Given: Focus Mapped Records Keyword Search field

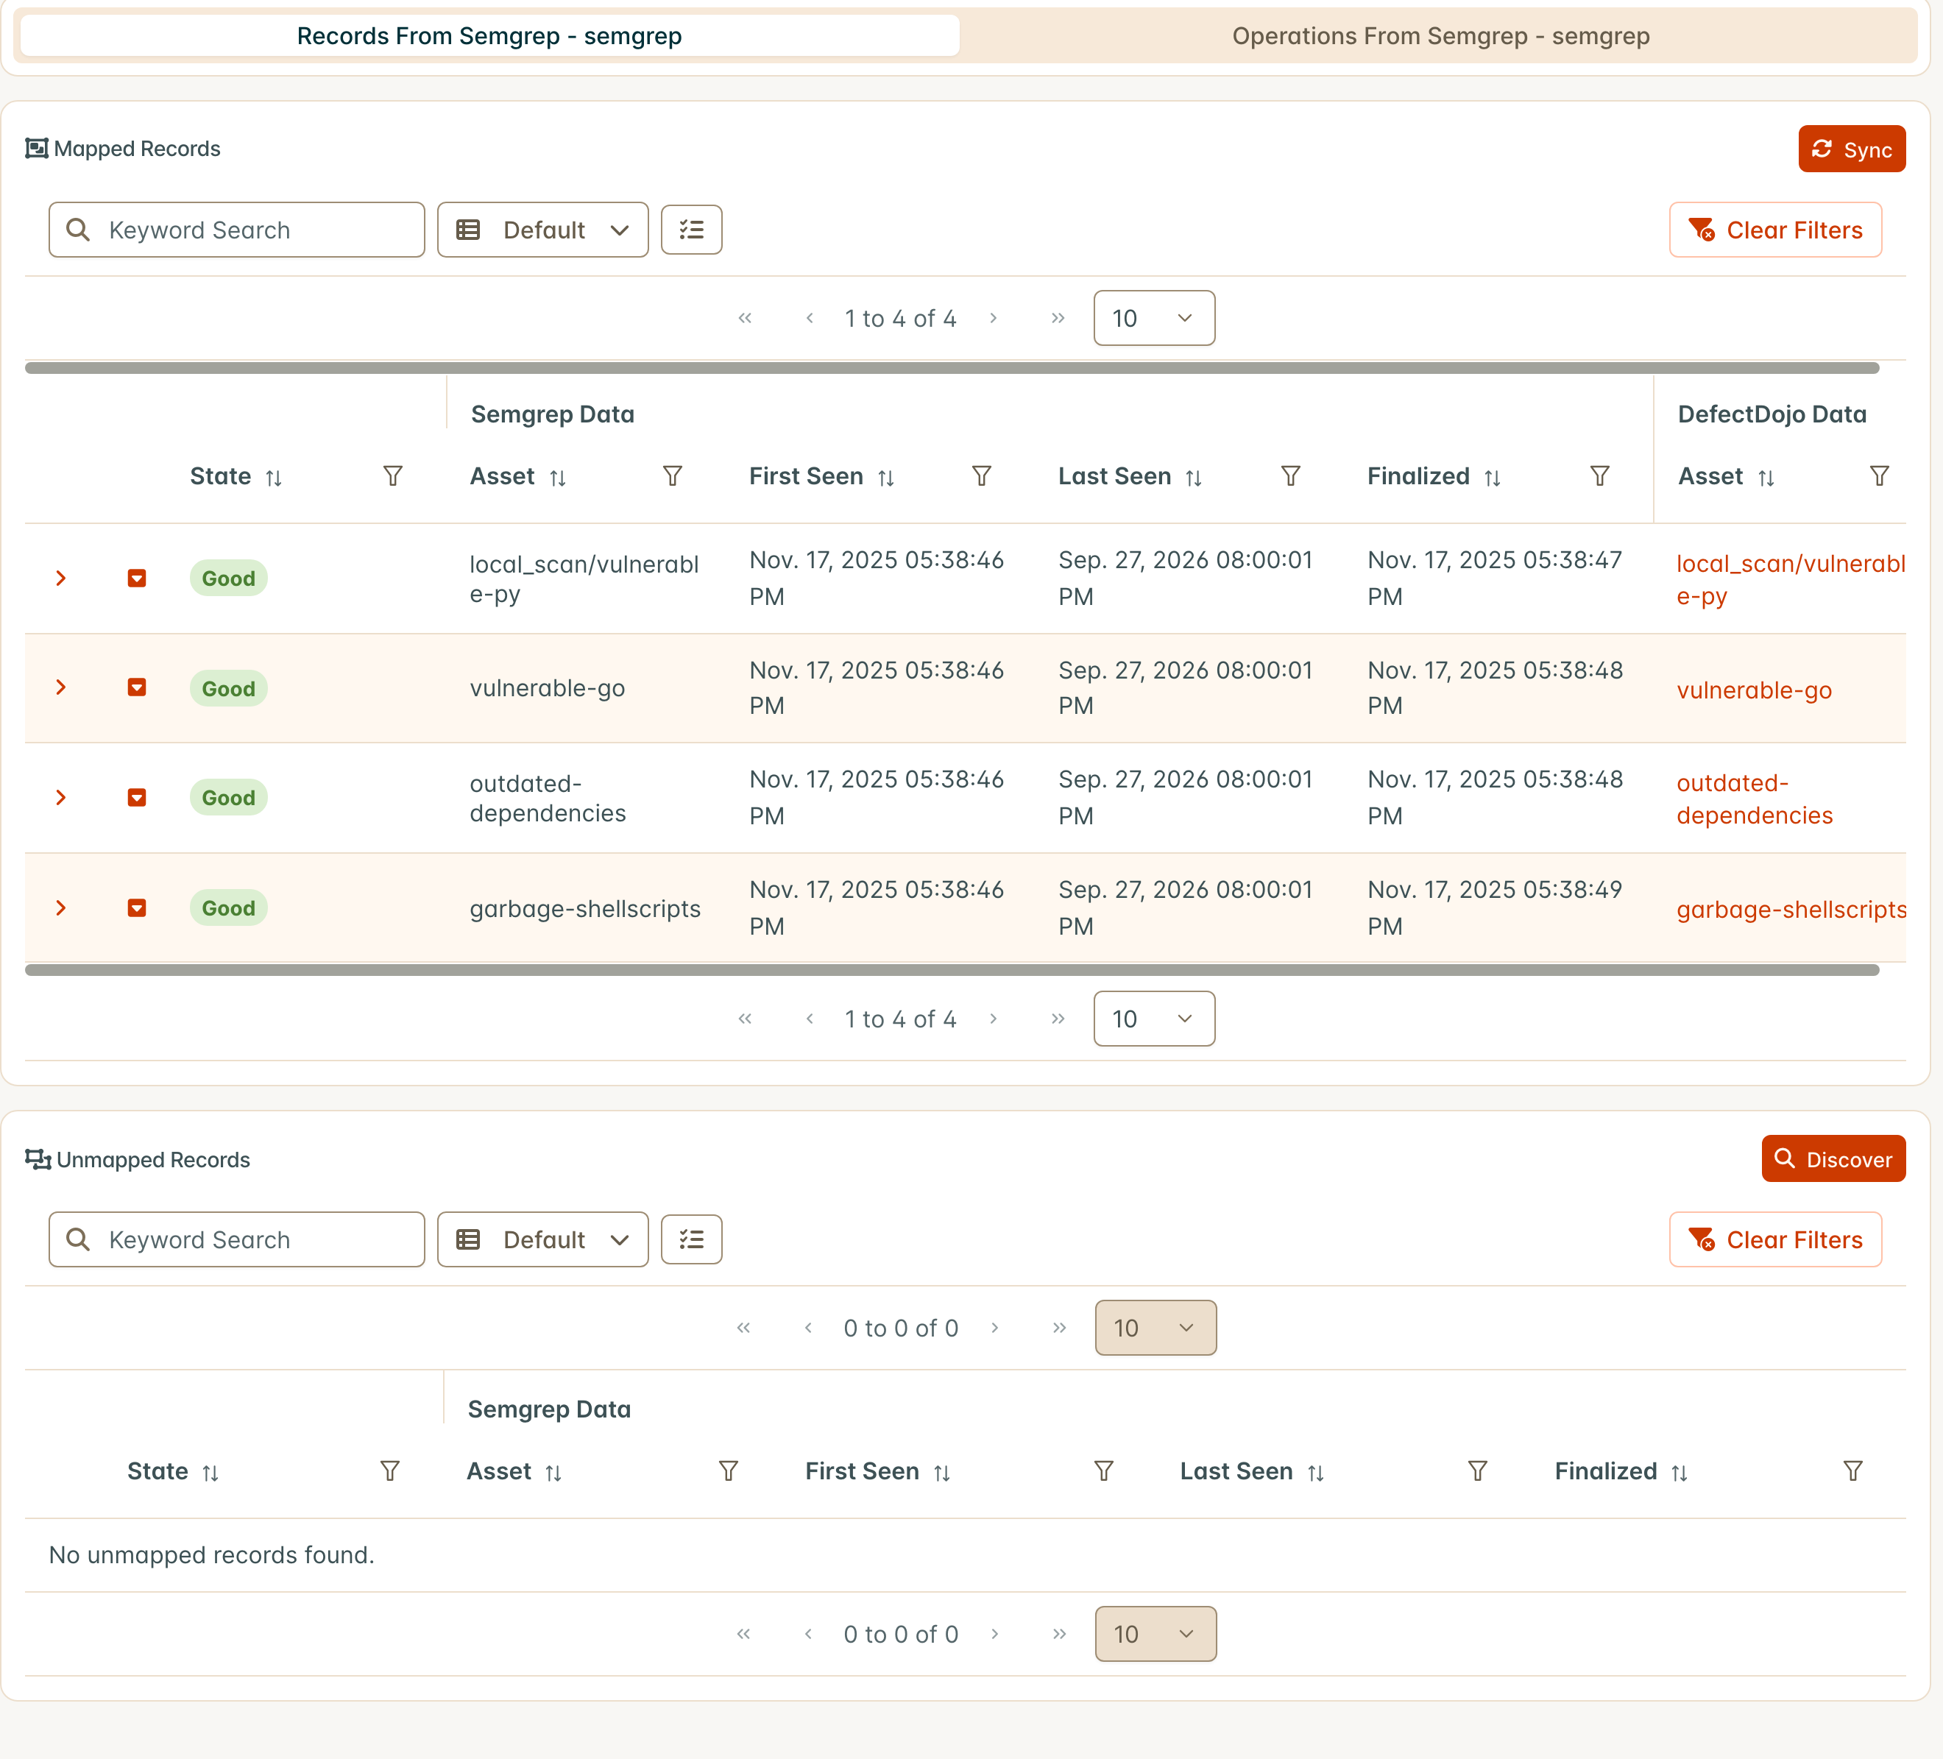Looking at the screenshot, I should (237, 230).
